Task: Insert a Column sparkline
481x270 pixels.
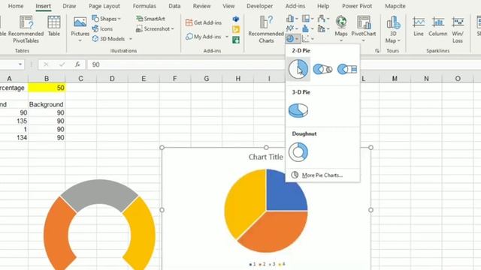Action: tap(437, 26)
